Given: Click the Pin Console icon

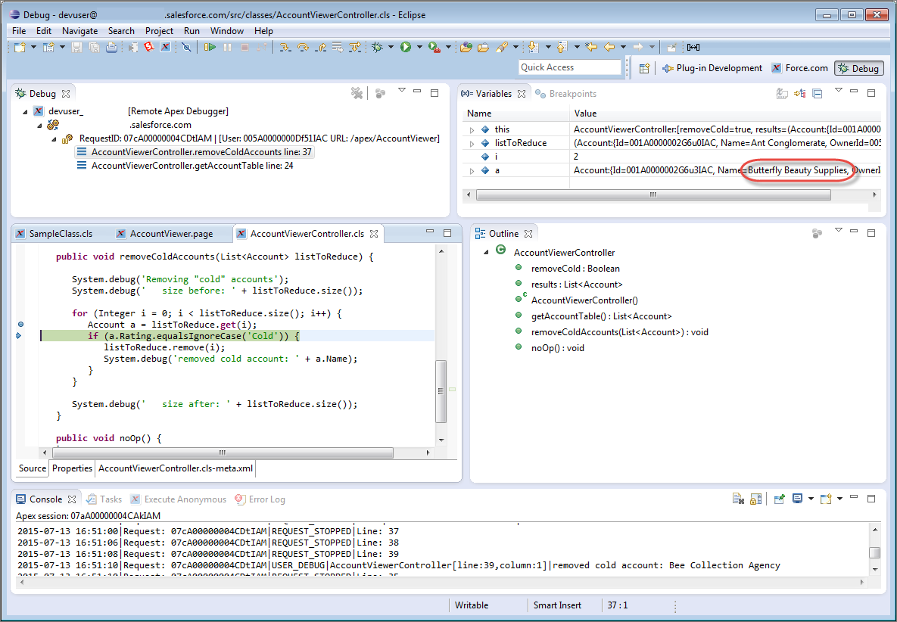Looking at the screenshot, I should pyautogui.click(x=779, y=499).
